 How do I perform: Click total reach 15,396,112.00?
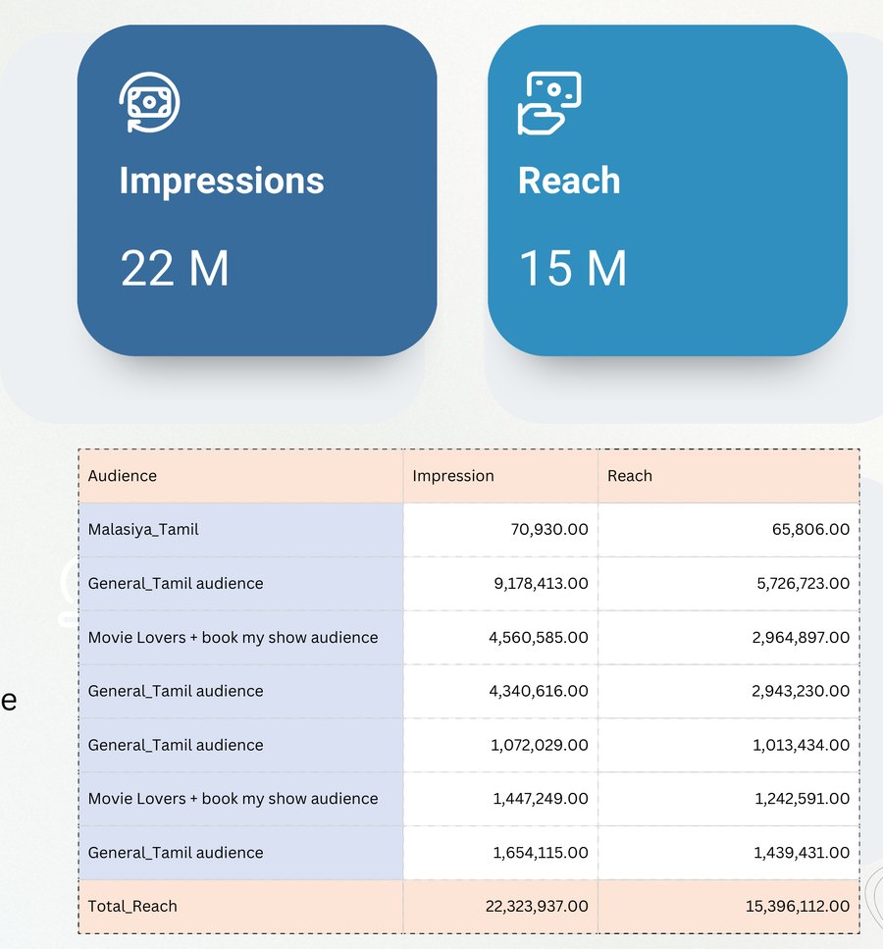pyautogui.click(x=798, y=906)
